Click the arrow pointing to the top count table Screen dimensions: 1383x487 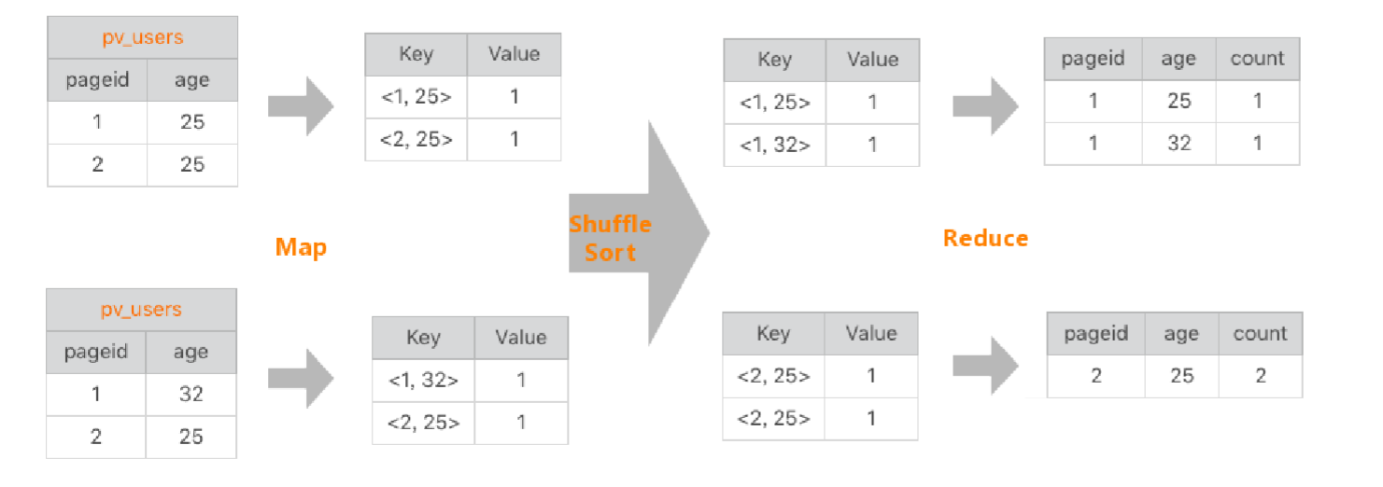click(985, 106)
